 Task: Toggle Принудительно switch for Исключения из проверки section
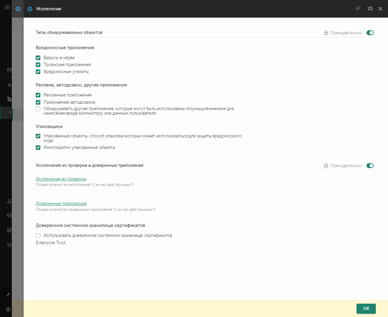370,166
